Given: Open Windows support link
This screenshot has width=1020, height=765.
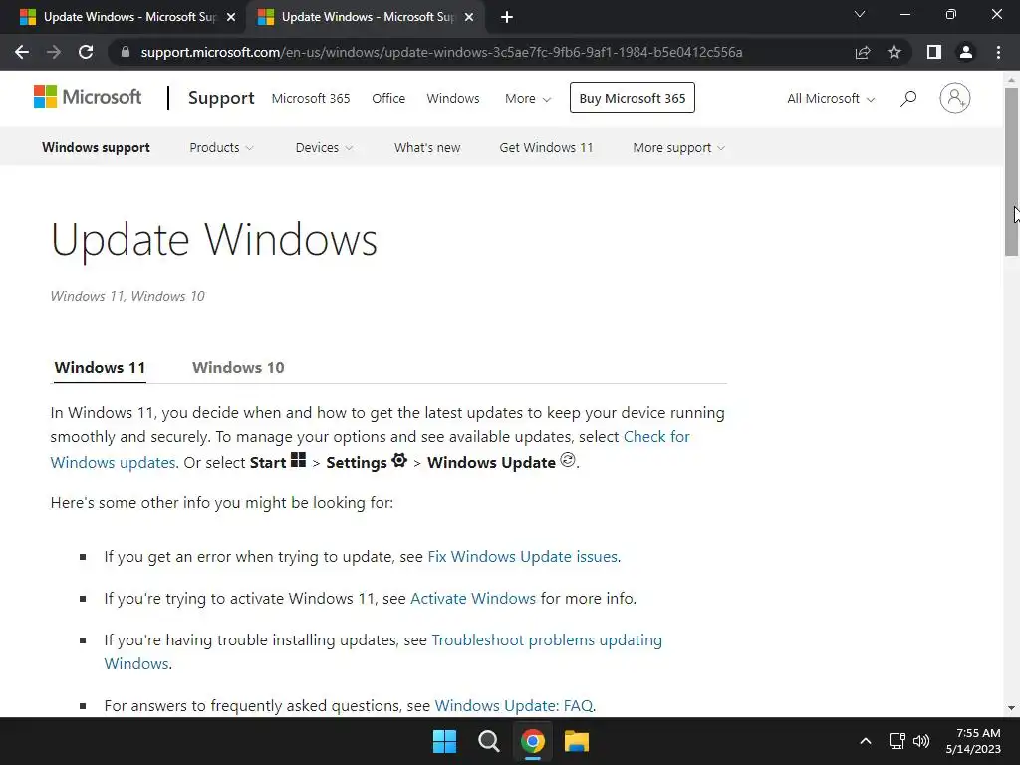Looking at the screenshot, I should 96,147.
